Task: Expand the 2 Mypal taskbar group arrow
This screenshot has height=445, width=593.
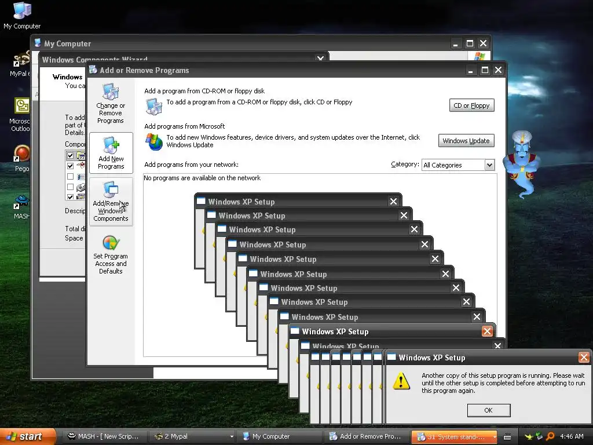Action: click(232, 437)
